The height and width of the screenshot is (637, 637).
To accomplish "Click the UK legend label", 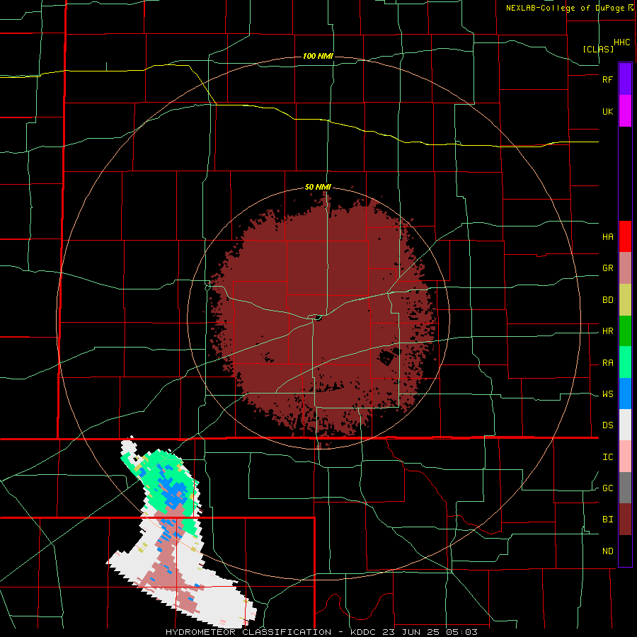I will tap(607, 111).
